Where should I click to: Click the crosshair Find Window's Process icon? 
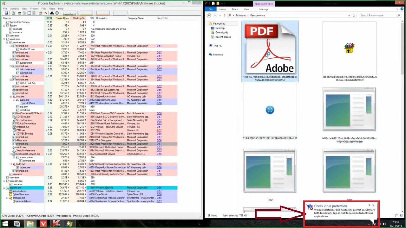57,13
